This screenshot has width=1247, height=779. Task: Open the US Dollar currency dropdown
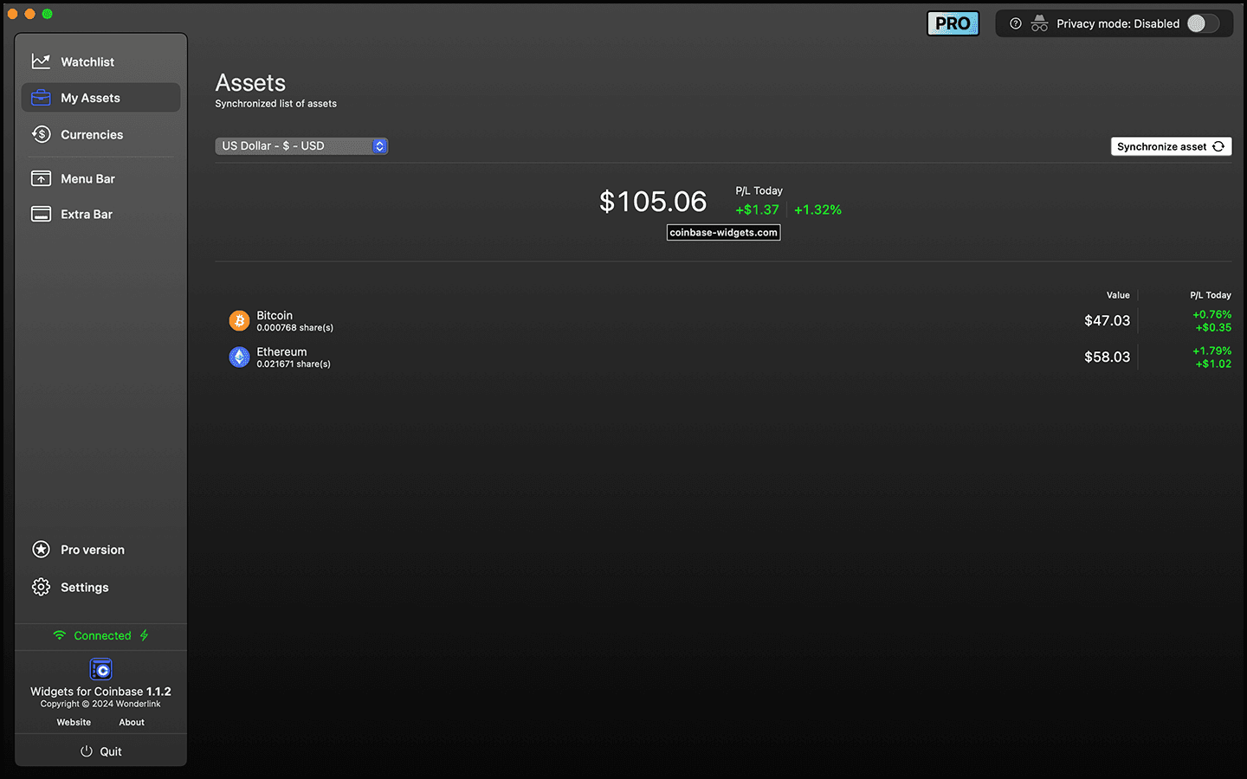(x=300, y=146)
